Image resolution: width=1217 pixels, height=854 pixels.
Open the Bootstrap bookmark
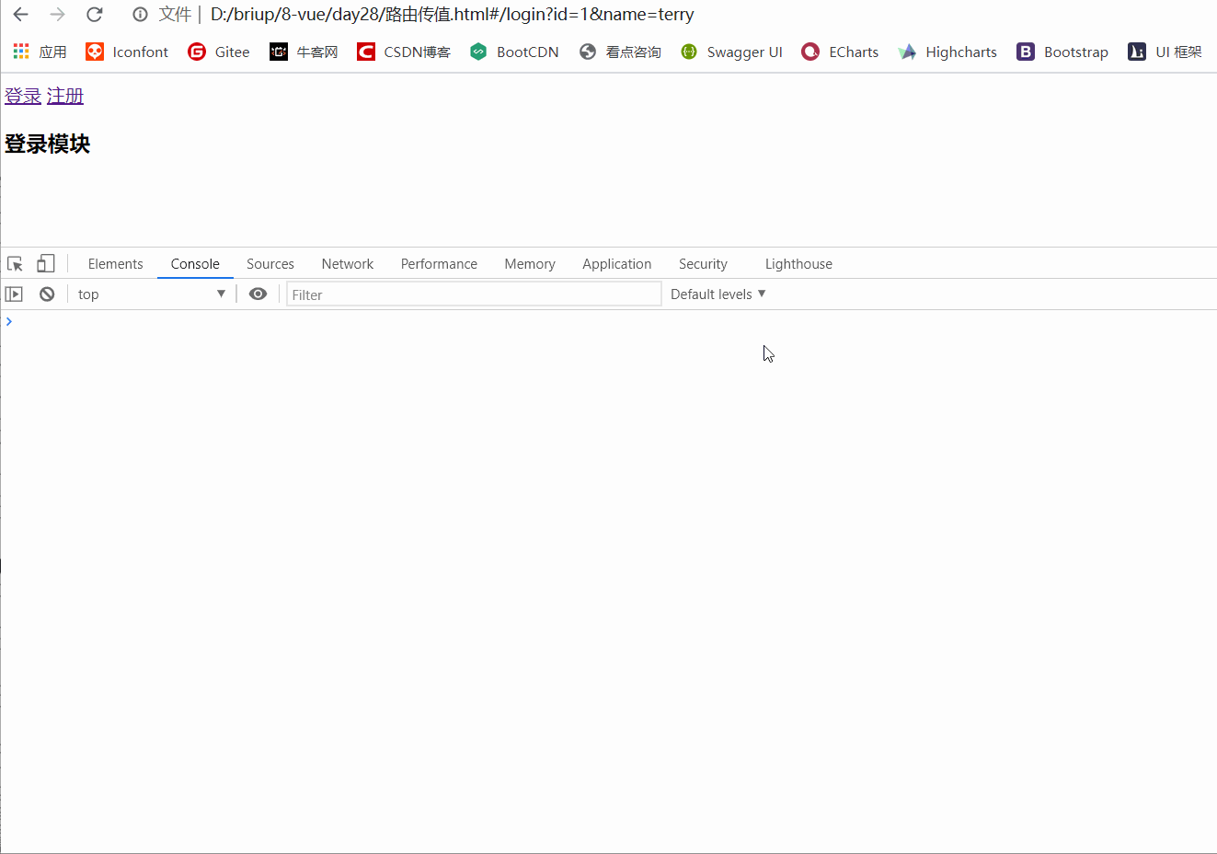1062,52
